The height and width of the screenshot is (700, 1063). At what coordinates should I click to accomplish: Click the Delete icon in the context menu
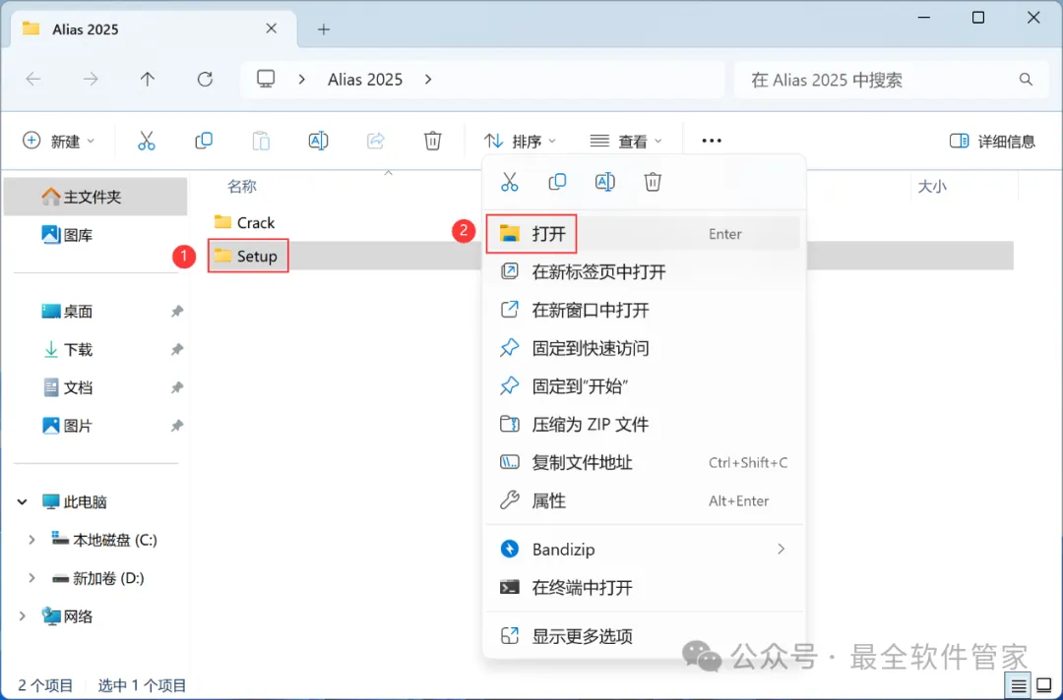coord(653,182)
